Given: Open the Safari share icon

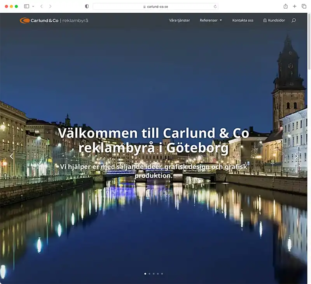Looking at the screenshot, I should 285,6.
